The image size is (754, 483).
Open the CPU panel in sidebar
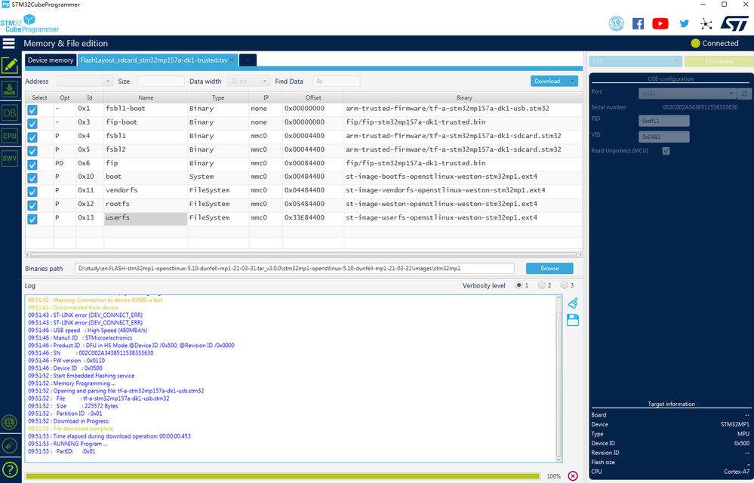10,136
